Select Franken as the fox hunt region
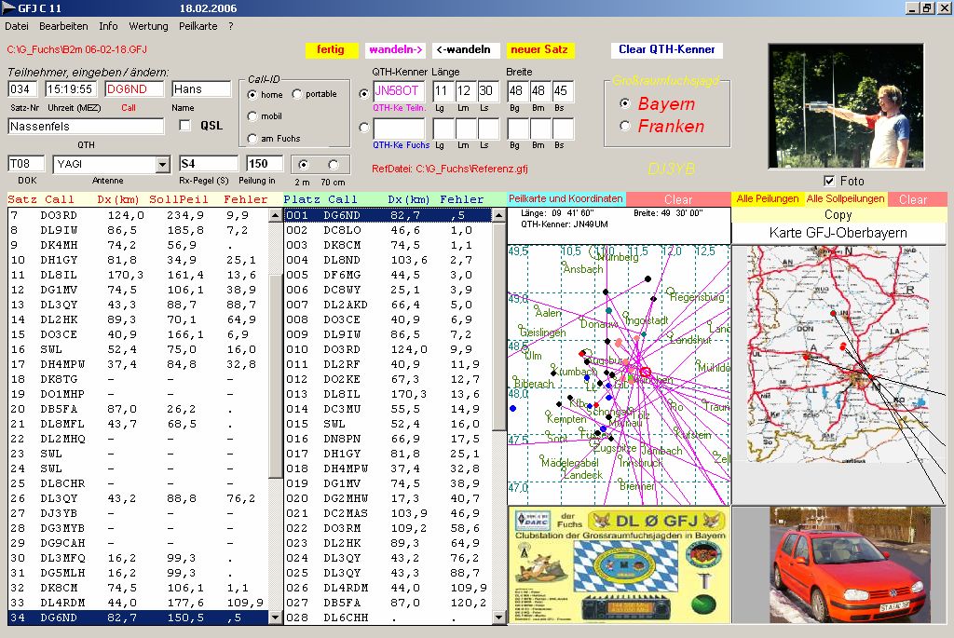Image resolution: width=954 pixels, height=638 pixels. (x=625, y=126)
